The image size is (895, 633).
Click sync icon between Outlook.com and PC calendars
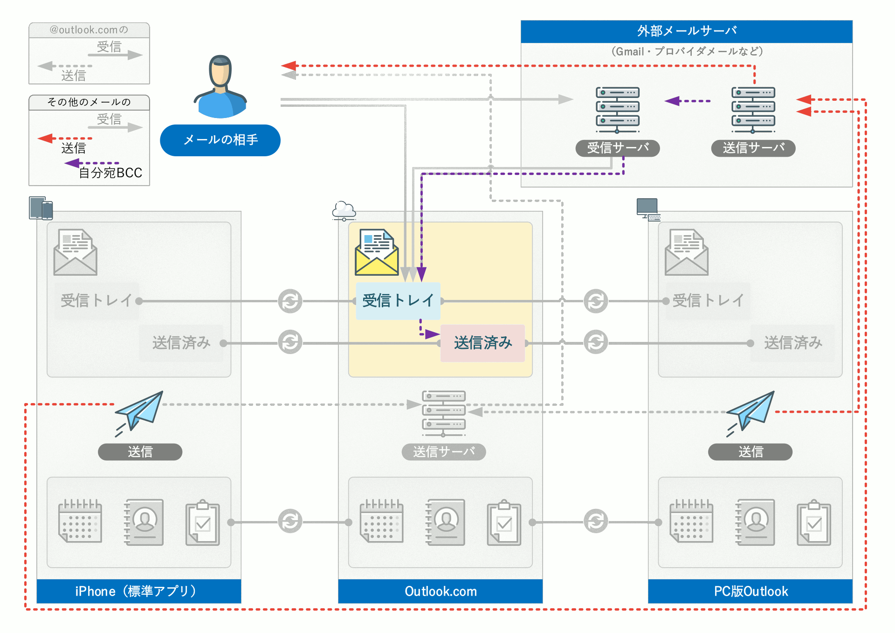click(596, 521)
